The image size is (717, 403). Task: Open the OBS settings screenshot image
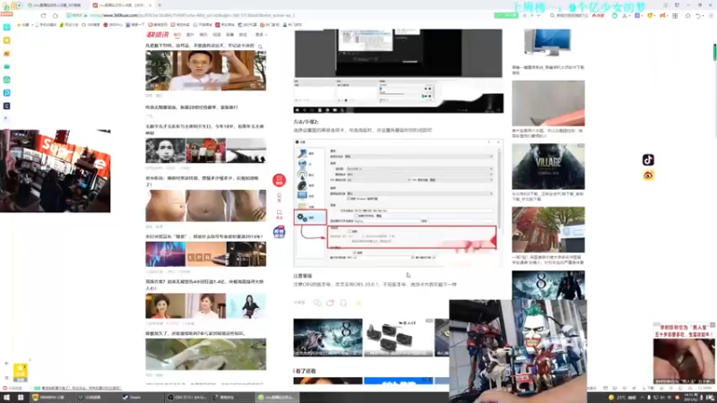point(398,203)
